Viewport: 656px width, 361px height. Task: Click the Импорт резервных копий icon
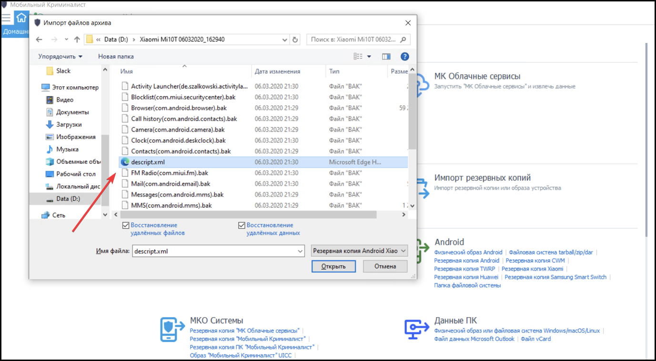pyautogui.click(x=422, y=187)
